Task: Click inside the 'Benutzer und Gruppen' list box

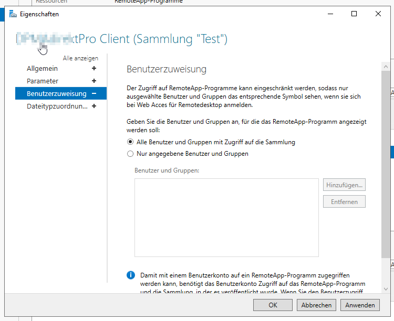Action: click(x=226, y=218)
